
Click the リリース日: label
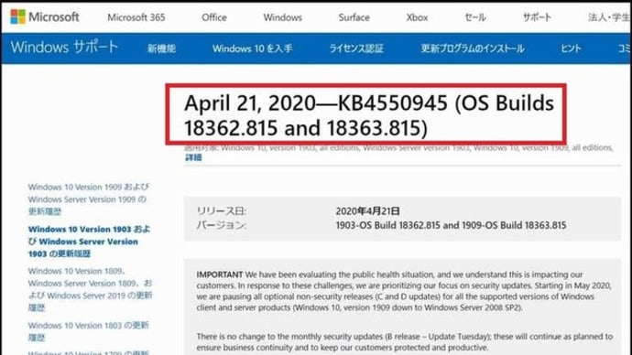[x=222, y=211]
